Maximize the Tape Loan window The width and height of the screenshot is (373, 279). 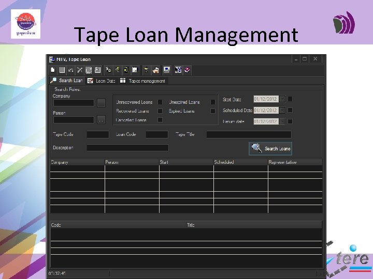pyautogui.click(x=305, y=59)
